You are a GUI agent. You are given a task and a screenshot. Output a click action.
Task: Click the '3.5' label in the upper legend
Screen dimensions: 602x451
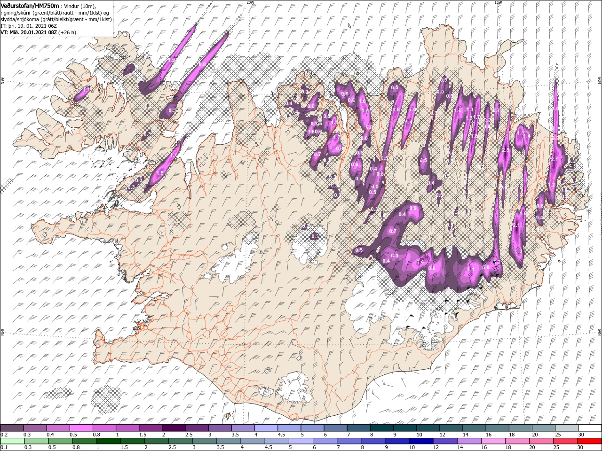click(x=235, y=435)
